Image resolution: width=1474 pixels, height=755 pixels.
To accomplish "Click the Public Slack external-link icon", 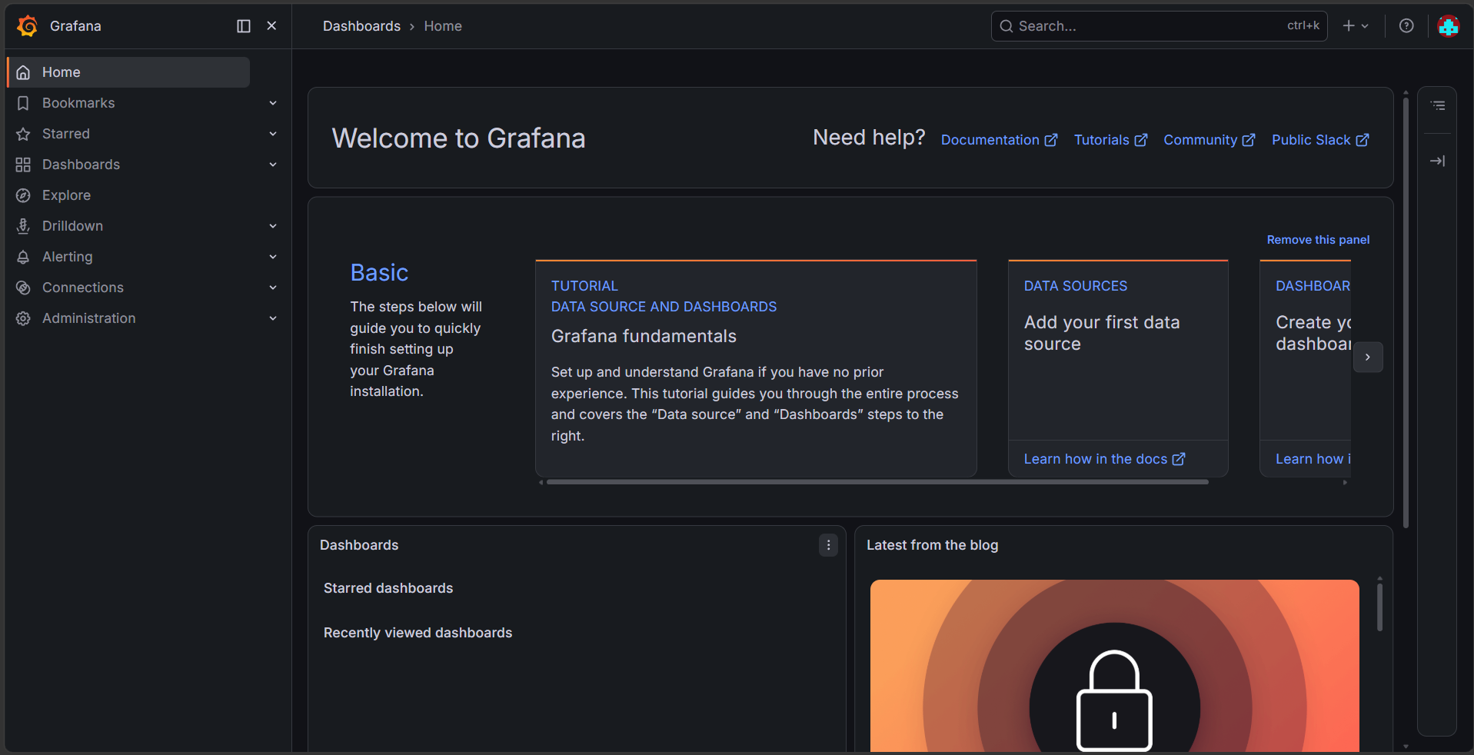I will [1363, 140].
